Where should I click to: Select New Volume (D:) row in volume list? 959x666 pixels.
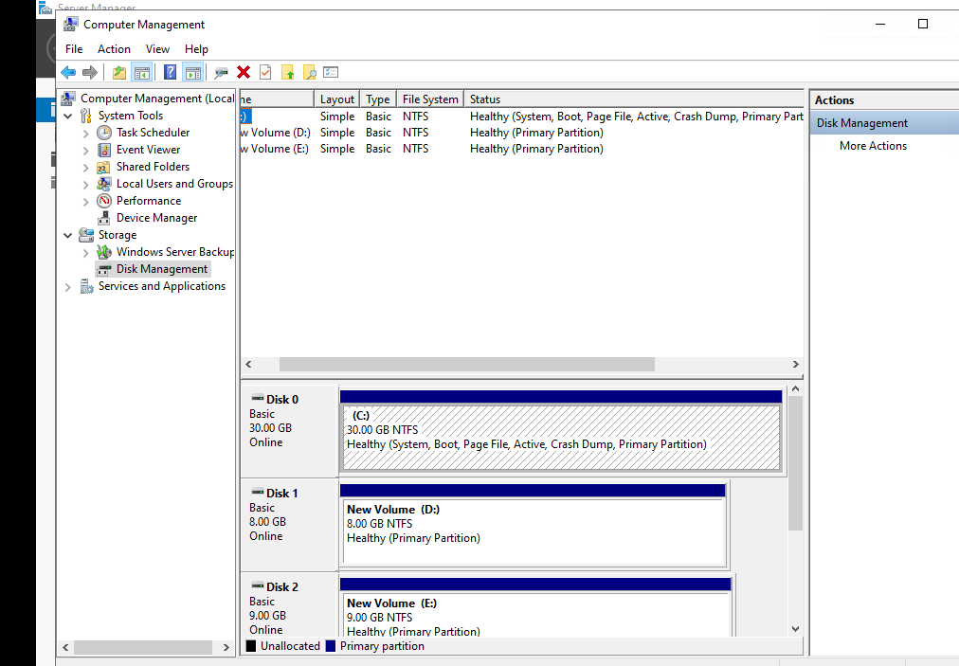tap(522, 133)
